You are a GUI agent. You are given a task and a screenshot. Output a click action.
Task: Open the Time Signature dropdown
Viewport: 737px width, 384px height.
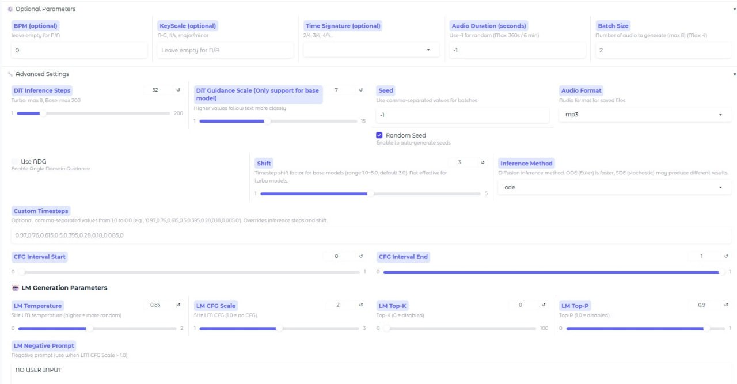(x=371, y=50)
